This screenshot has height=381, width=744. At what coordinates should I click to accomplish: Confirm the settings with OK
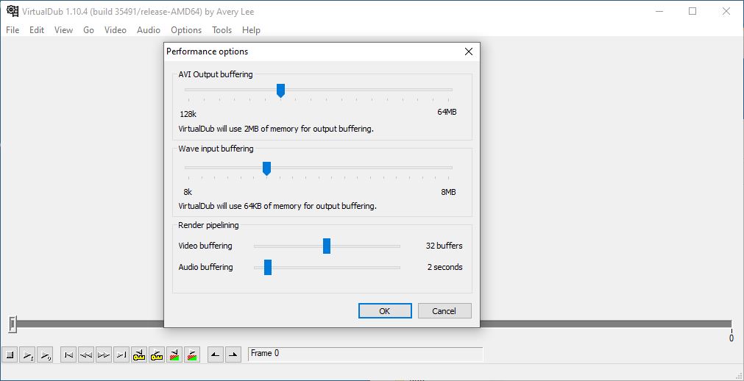(385, 311)
